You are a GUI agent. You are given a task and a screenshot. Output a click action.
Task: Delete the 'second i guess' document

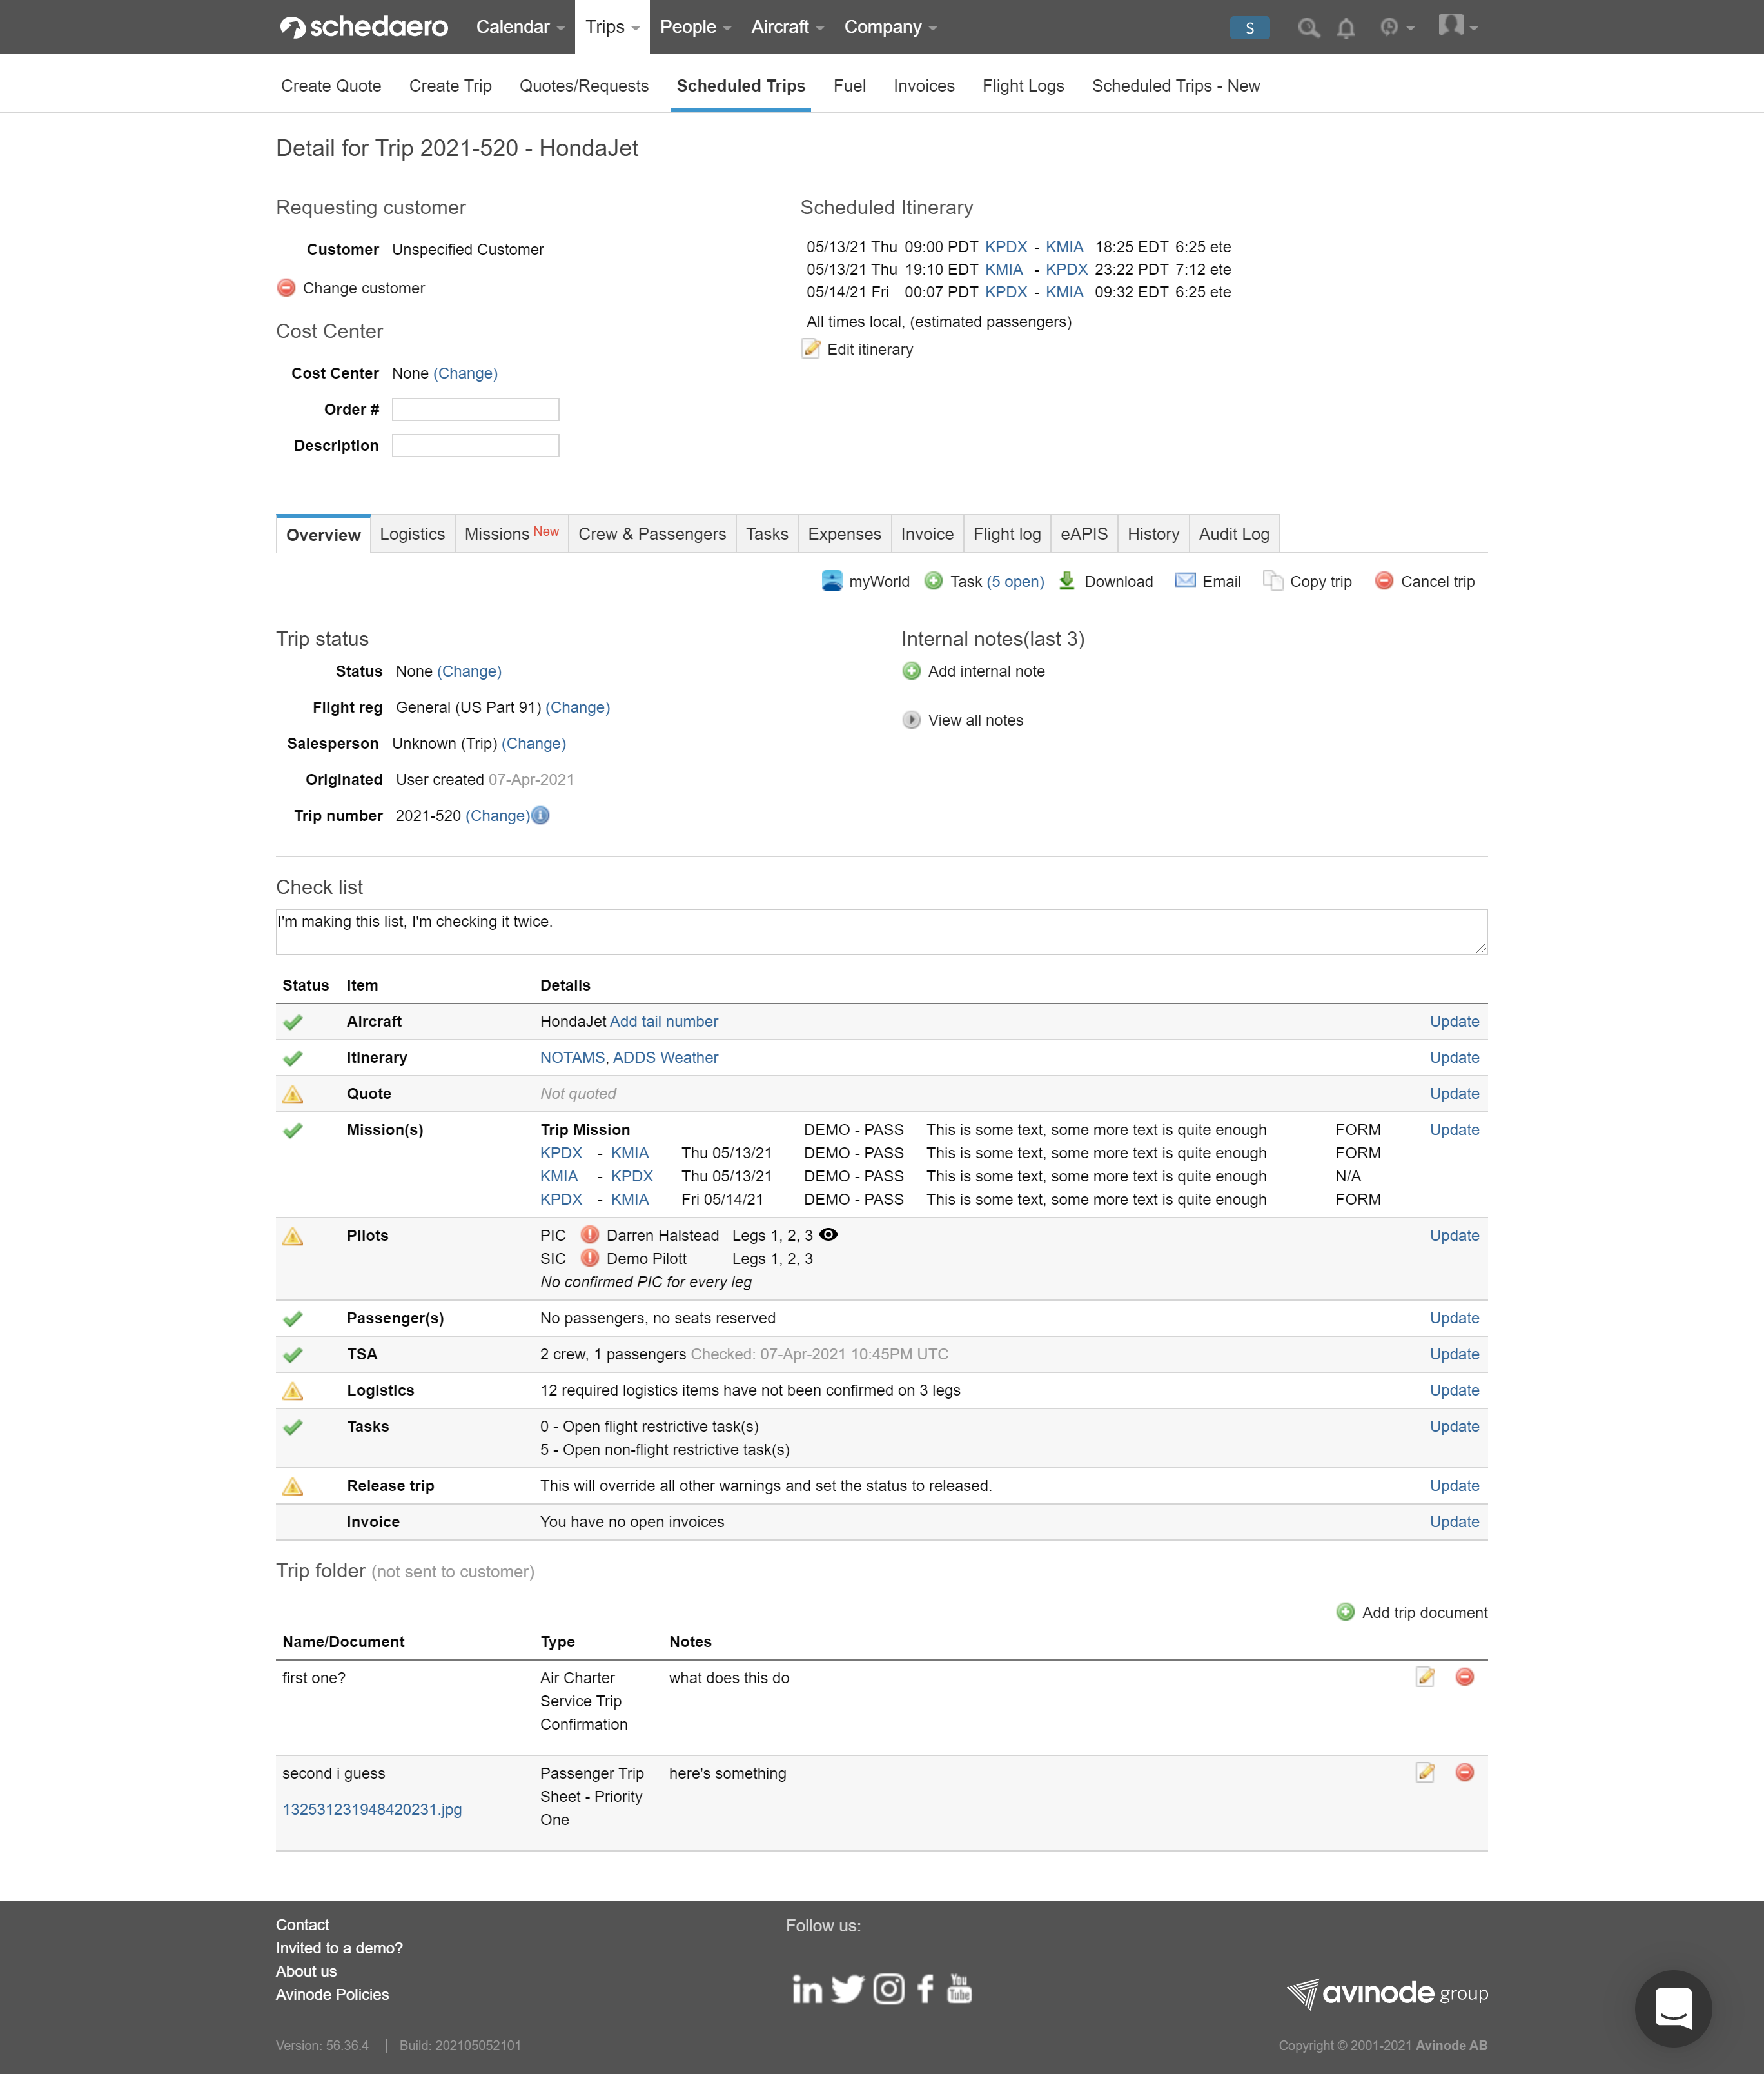coord(1466,1772)
